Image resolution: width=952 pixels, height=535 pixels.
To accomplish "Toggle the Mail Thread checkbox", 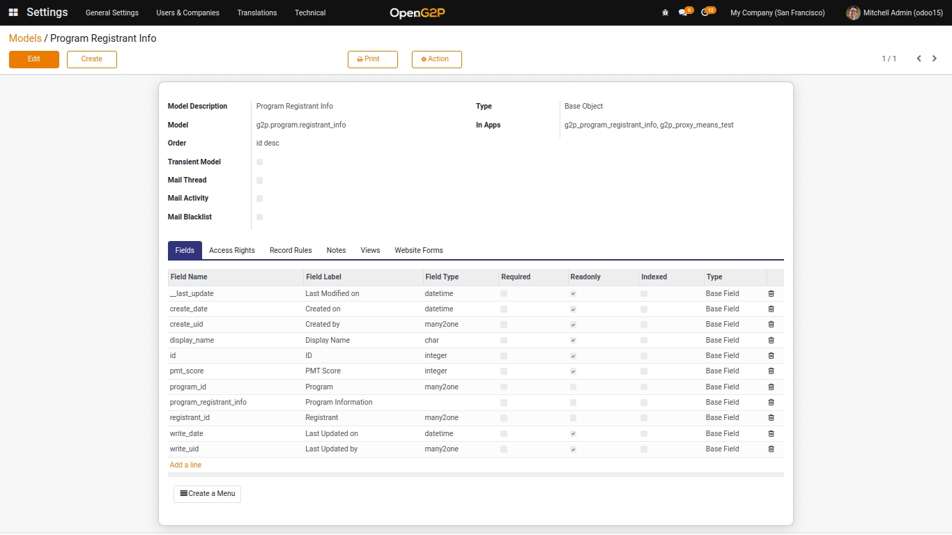I will (x=260, y=180).
